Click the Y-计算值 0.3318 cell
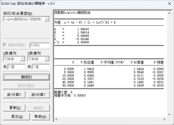The width and height of the screenshot is (174, 125). (x=139, y=79)
